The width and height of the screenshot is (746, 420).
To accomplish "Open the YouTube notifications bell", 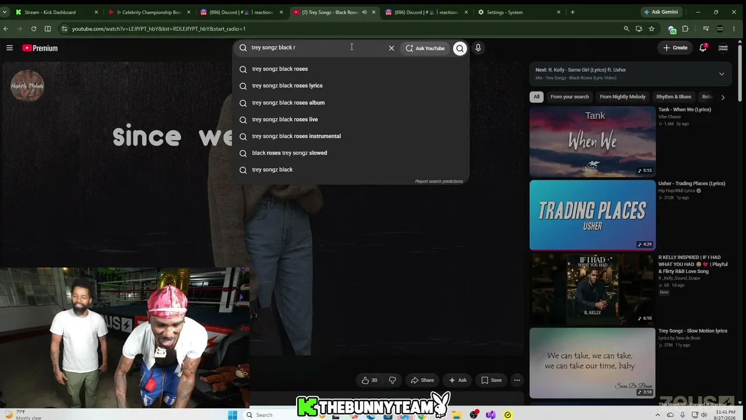I will tap(703, 48).
